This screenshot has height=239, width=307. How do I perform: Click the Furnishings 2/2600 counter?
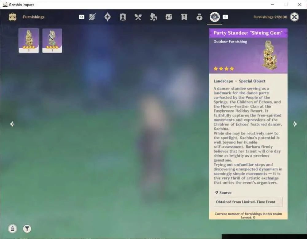(270, 17)
